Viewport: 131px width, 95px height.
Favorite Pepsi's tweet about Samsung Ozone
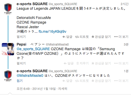(x=101, y=64)
